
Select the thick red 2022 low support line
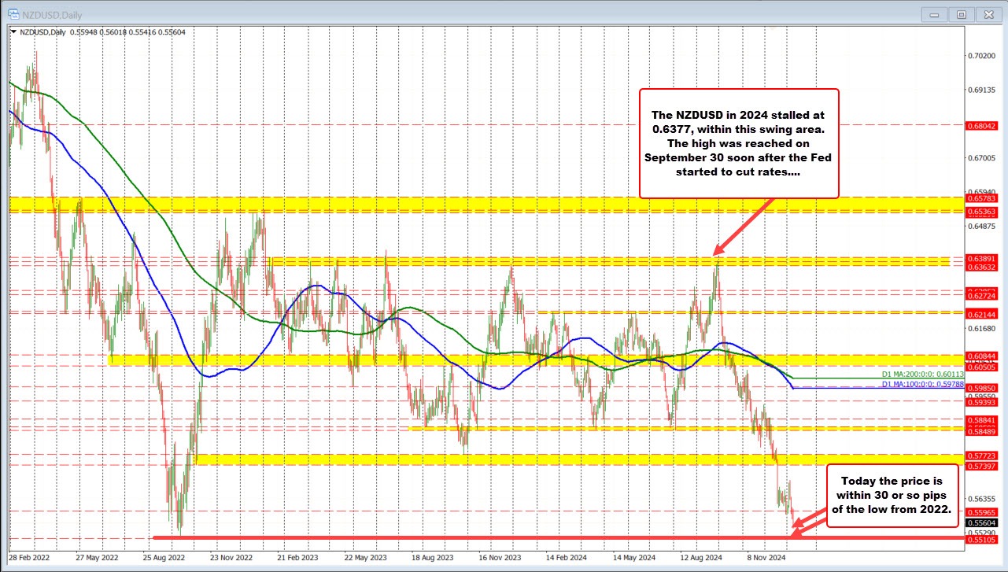pos(472,537)
